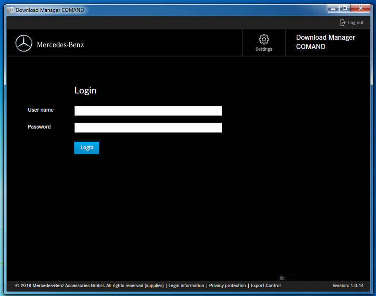Image resolution: width=376 pixels, height=296 pixels.
Task: Click the title bar application icon
Action: coord(10,10)
